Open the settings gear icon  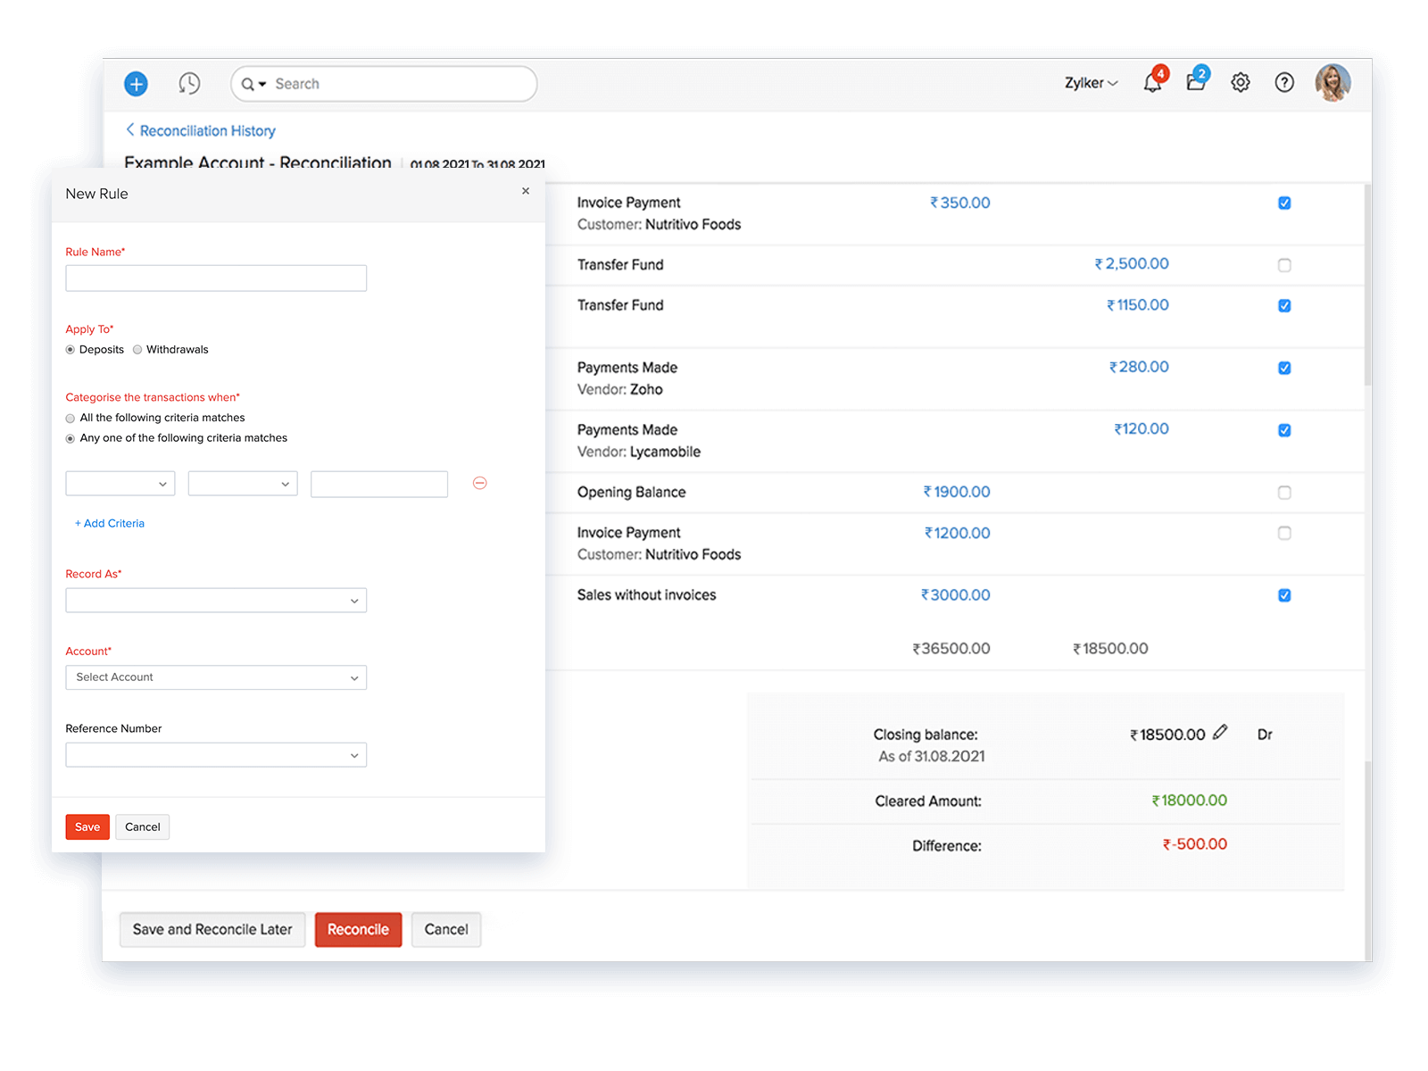click(1241, 83)
